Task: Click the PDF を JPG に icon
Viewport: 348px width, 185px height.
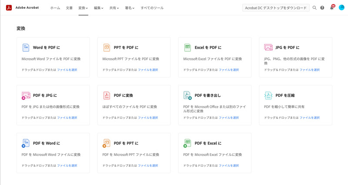Action: tap(26, 95)
